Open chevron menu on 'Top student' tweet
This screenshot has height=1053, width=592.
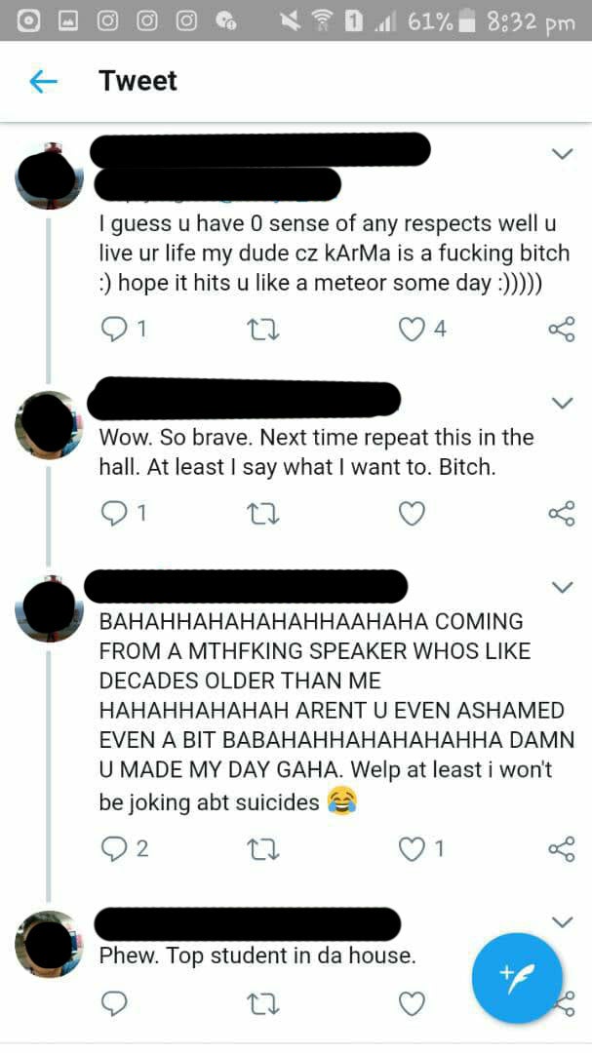click(562, 921)
